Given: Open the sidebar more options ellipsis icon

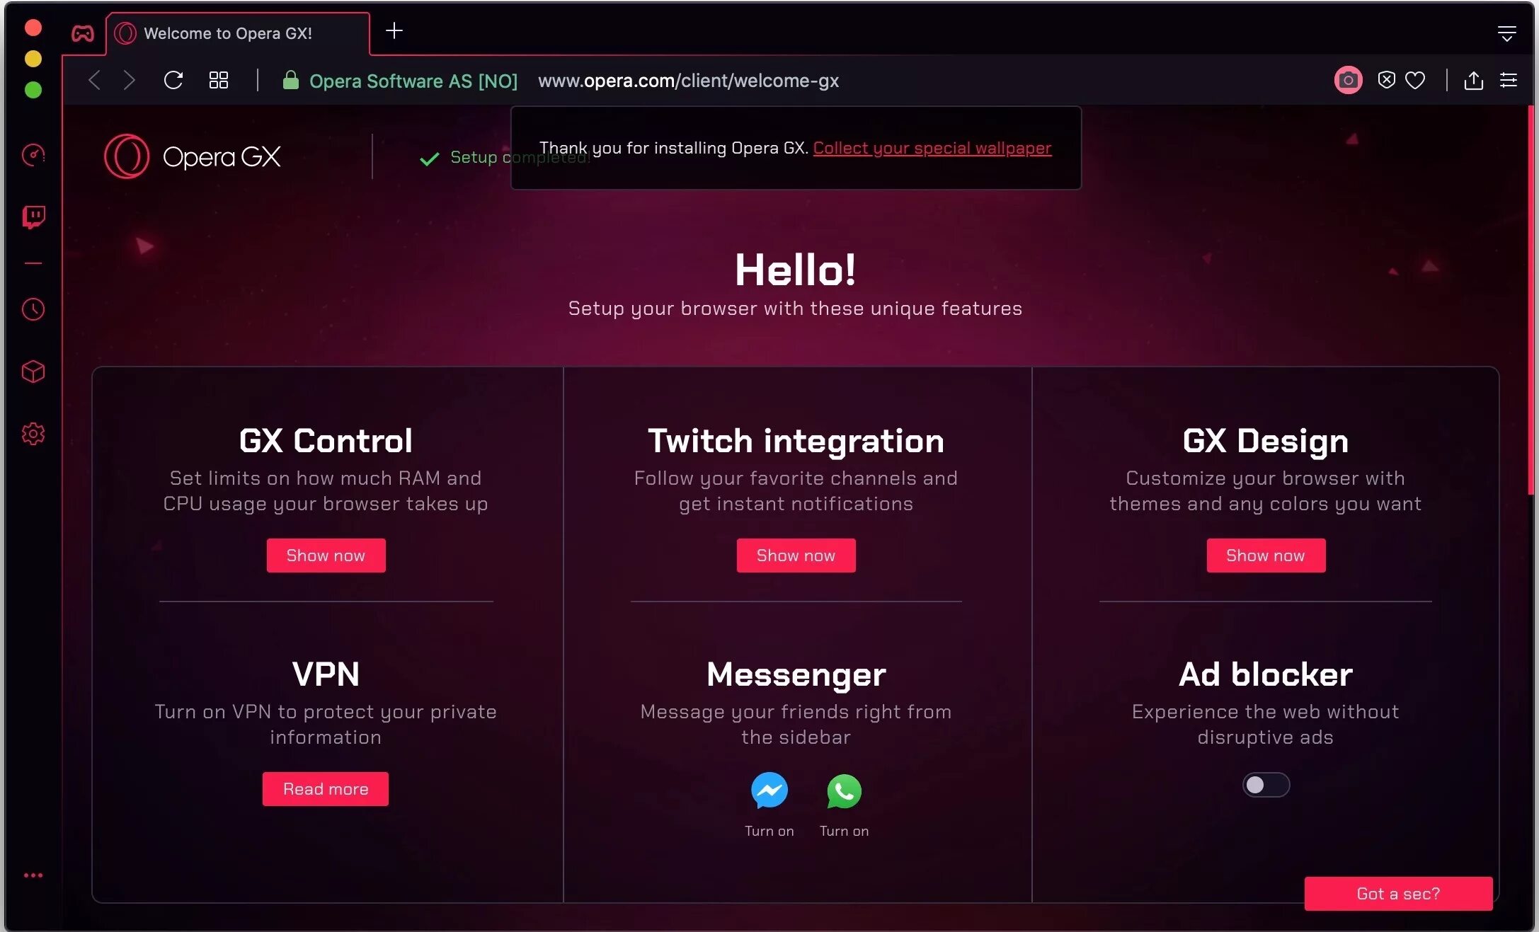Looking at the screenshot, I should pyautogui.click(x=33, y=876).
